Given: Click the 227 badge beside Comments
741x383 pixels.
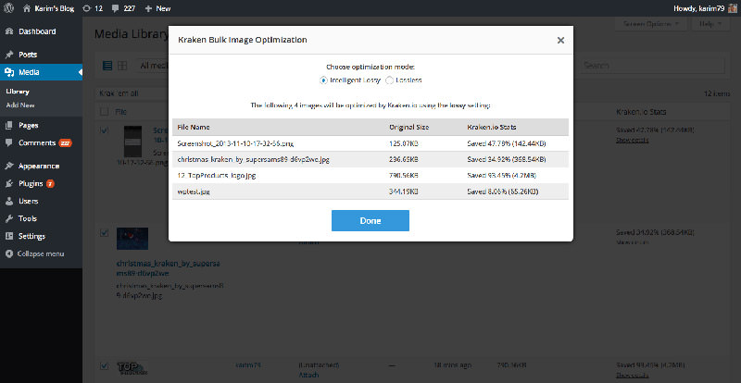Looking at the screenshot, I should [x=65, y=143].
